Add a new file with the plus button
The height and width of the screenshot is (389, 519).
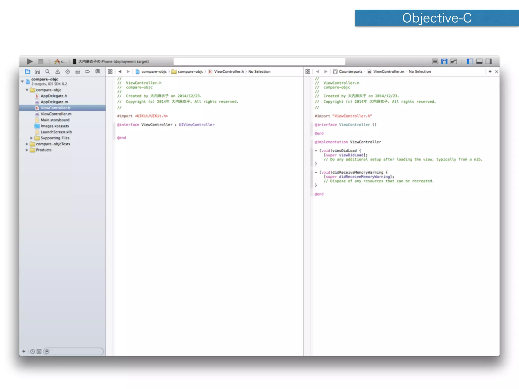point(24,351)
